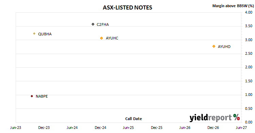The image size is (255, 133).
Task: Select the Jun-23 x-axis label
Action: click(15, 128)
